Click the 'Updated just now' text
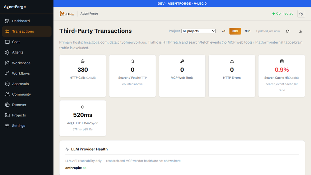 [x=268, y=31]
